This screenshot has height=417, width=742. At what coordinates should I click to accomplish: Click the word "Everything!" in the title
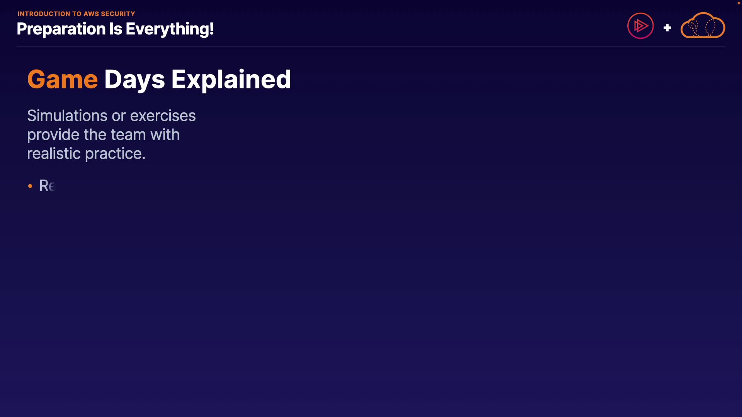(x=170, y=29)
